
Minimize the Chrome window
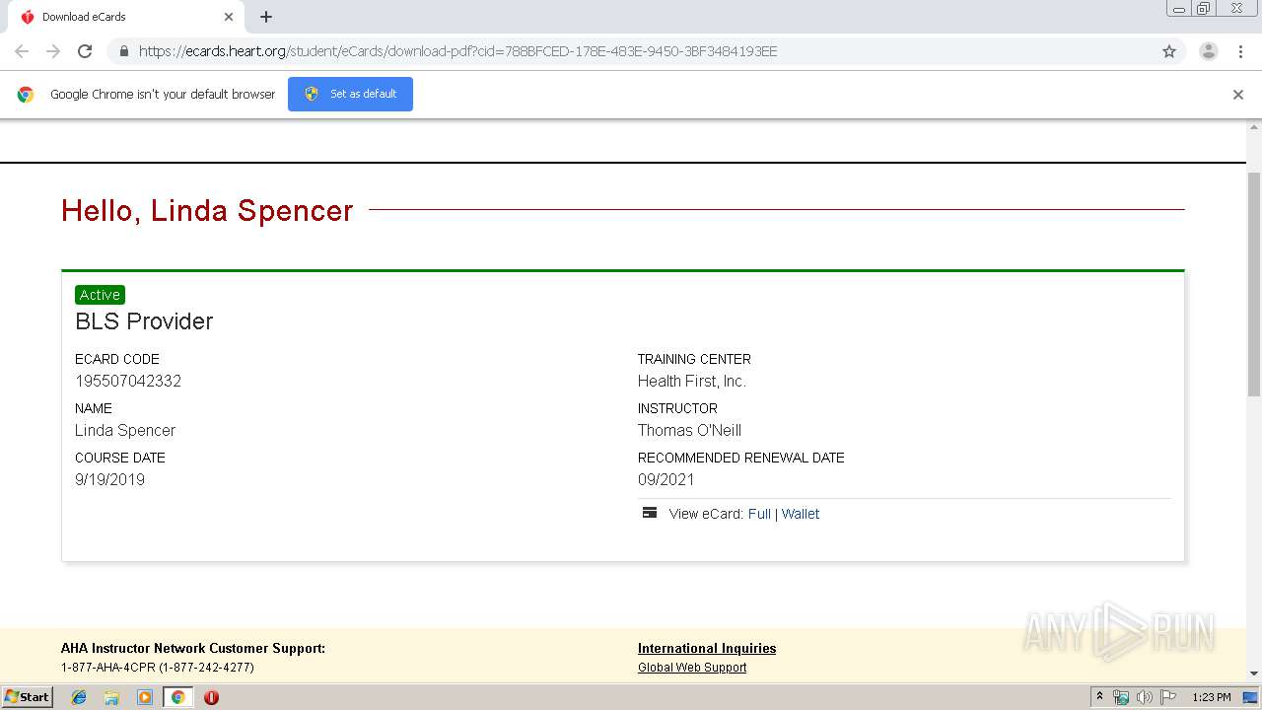[1179, 9]
